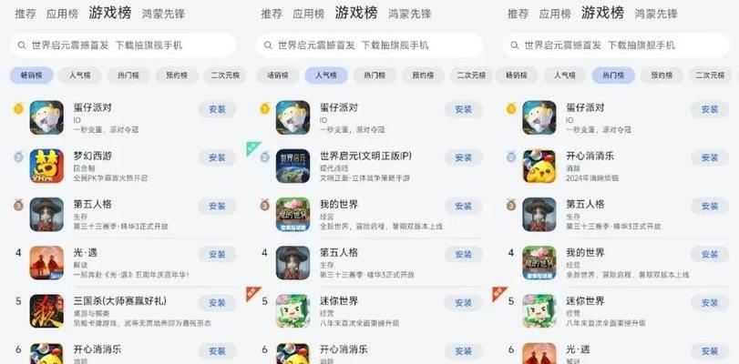Install 世界启元(文明正版IP) via 安装

[463, 157]
